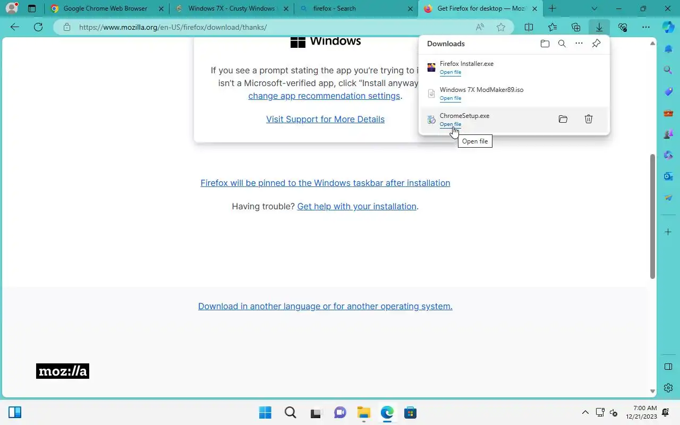This screenshot has height=425, width=680.
Task: Open split screen icon in toolbar
Action: (529, 27)
